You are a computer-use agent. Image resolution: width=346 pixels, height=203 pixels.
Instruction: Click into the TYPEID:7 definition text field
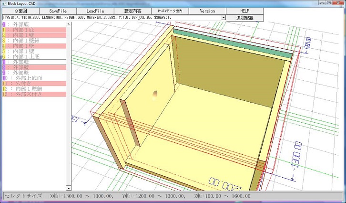(x=112, y=18)
